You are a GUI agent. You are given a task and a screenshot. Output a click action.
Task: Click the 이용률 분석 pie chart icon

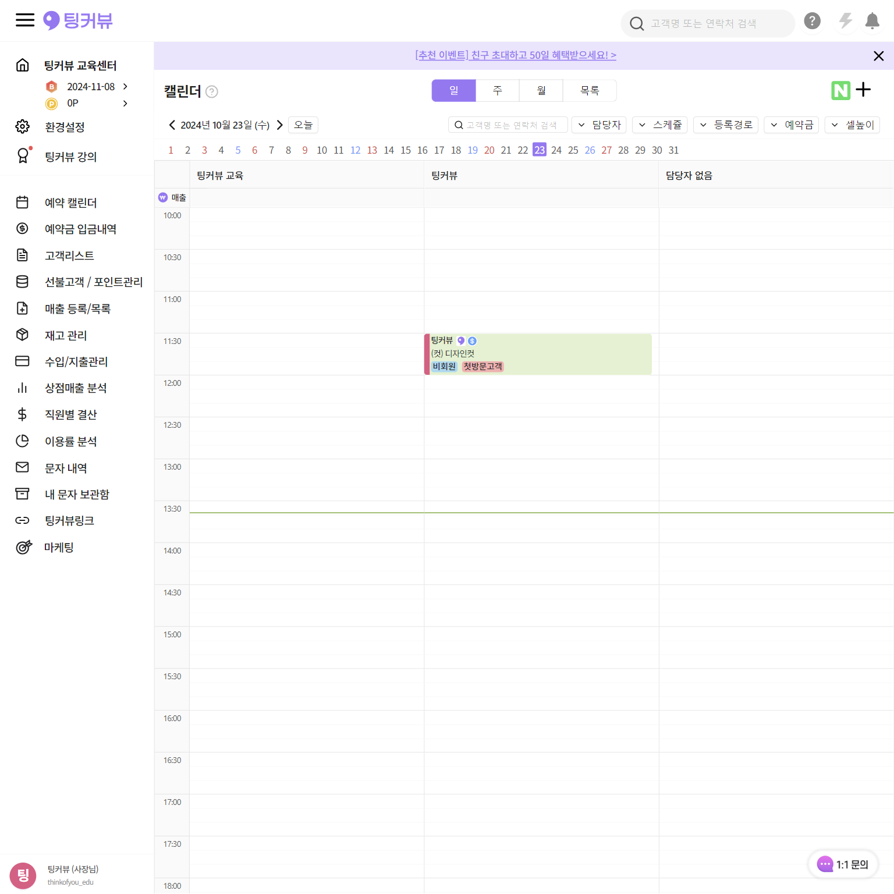pos(23,441)
